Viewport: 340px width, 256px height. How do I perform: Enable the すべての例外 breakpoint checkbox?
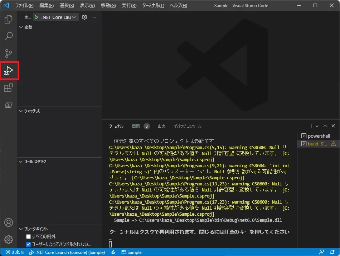pyautogui.click(x=29, y=237)
